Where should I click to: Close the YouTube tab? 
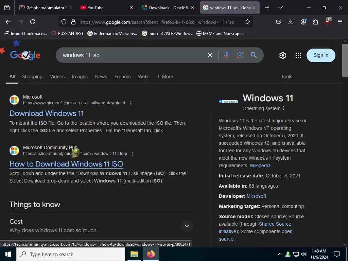coord(132,7)
